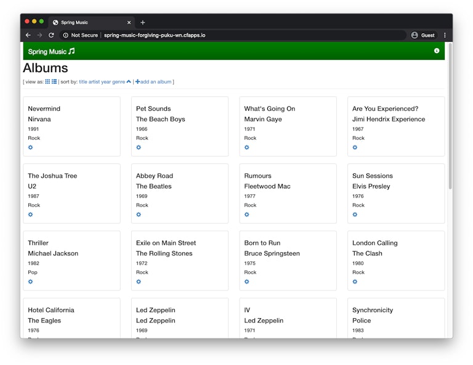Open settings gear for Thriller album

(x=30, y=282)
